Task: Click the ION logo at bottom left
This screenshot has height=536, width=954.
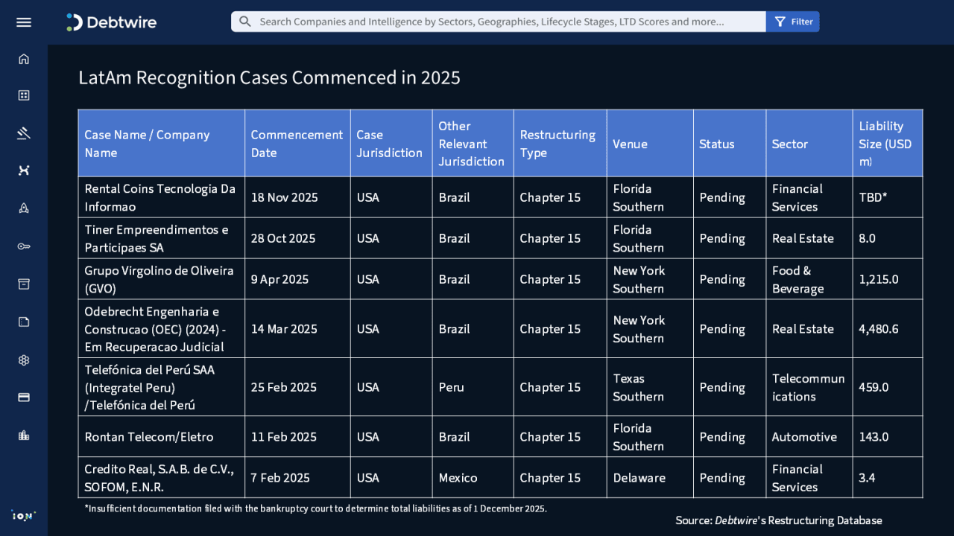Action: coord(23,515)
